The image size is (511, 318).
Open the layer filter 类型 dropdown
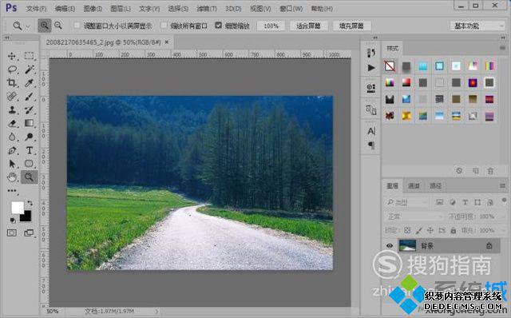[x=407, y=202]
